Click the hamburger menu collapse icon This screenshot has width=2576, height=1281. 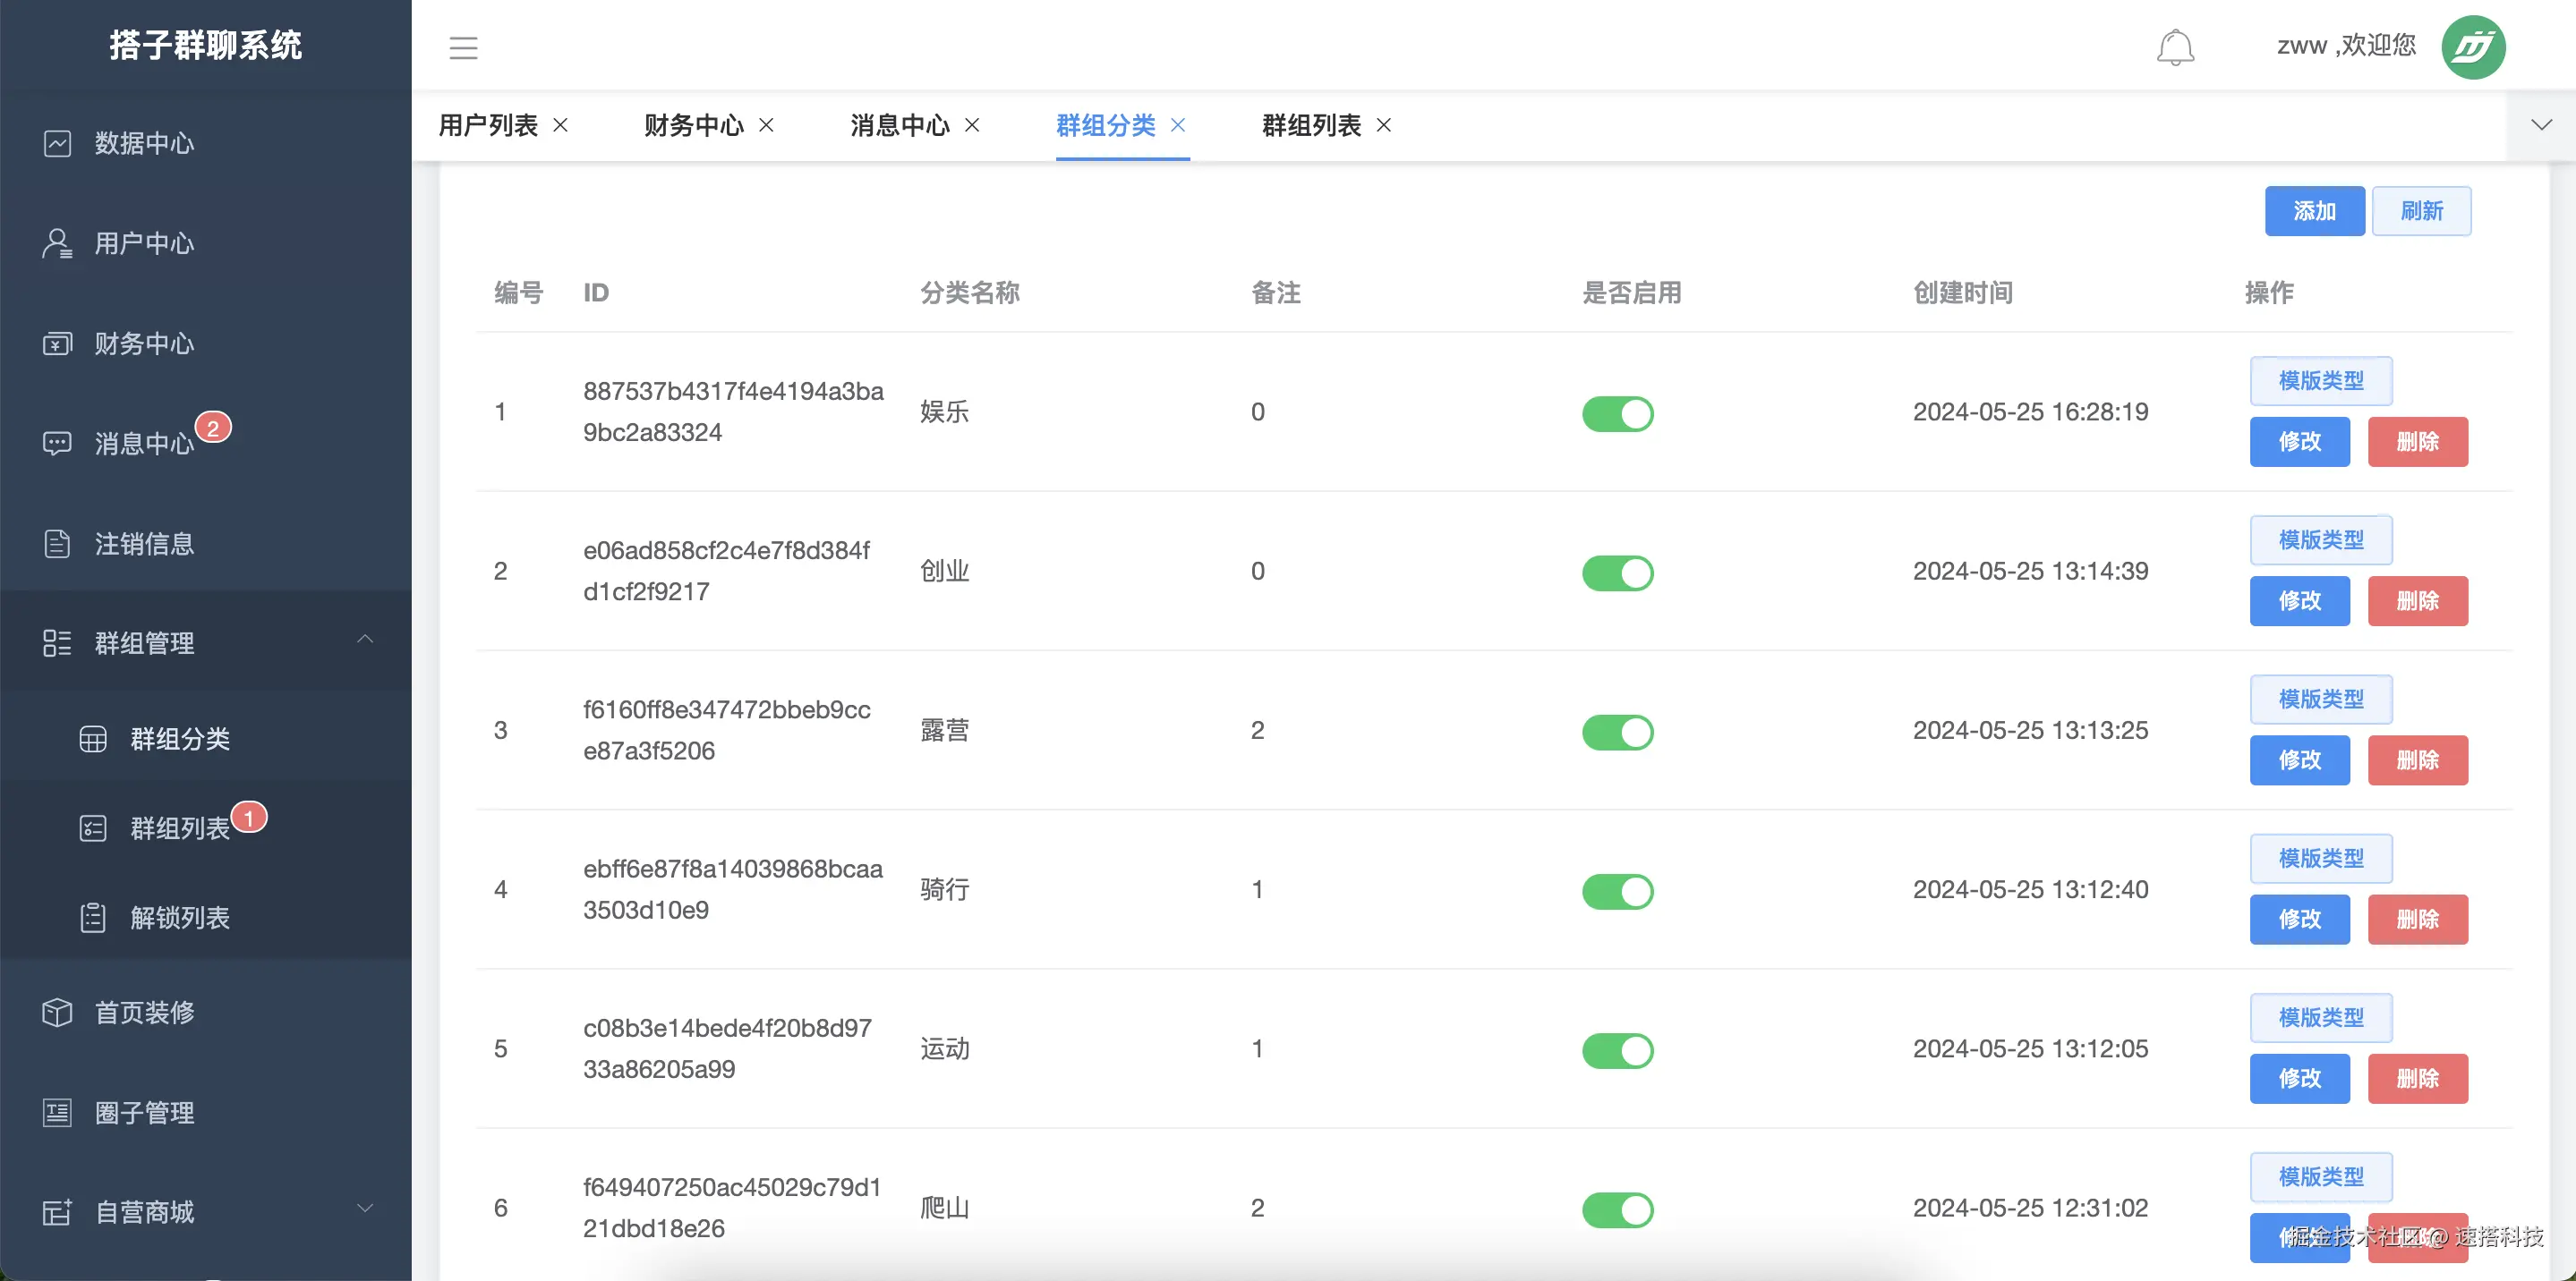click(x=463, y=47)
